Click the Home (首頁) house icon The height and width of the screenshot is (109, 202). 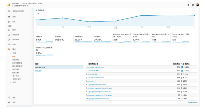[9, 17]
